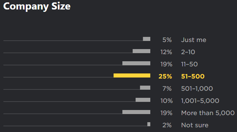Click the yellow 51–500 bar
This screenshot has height=132, width=237.
click(132, 75)
